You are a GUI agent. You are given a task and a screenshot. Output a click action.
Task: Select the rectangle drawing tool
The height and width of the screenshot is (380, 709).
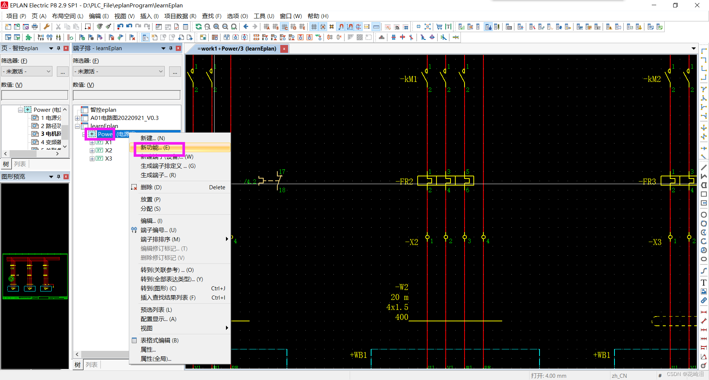tap(704, 194)
